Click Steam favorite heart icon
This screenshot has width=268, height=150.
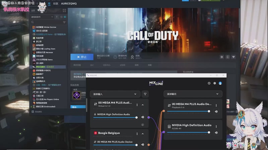point(233,57)
